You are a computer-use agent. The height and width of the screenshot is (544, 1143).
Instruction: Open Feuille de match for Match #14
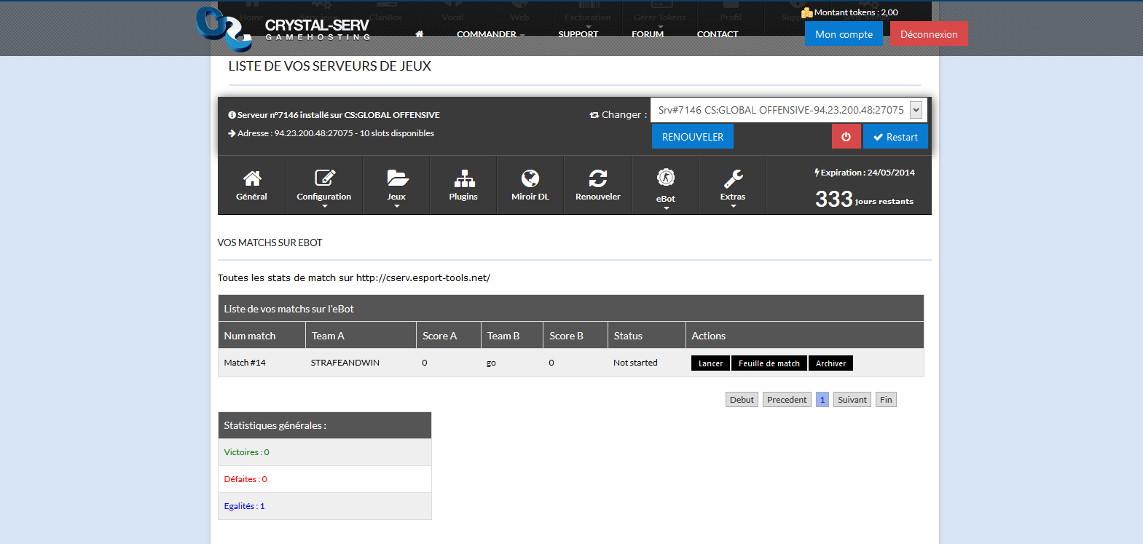(769, 363)
